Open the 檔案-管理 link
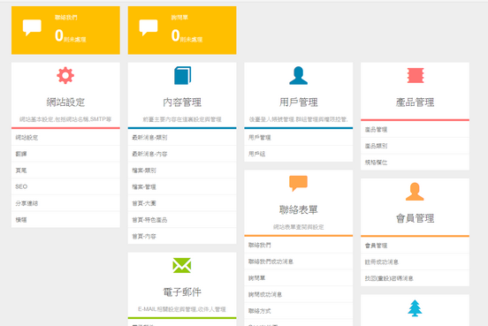 pos(144,187)
